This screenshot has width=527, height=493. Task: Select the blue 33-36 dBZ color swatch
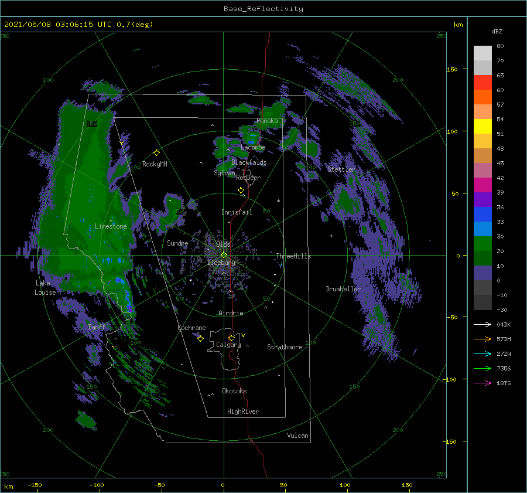point(482,214)
